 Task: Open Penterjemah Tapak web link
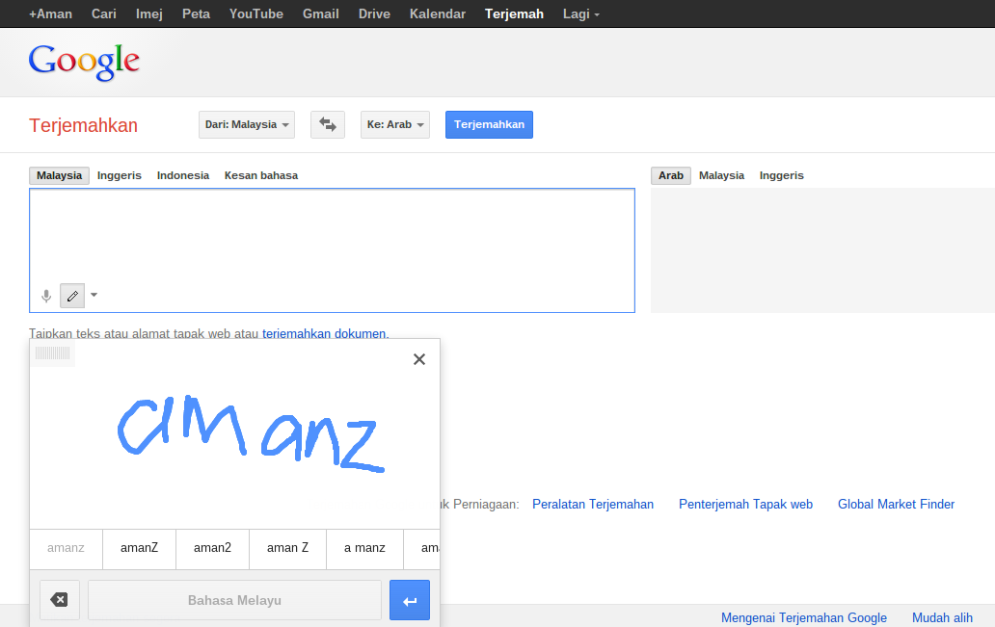pos(745,504)
